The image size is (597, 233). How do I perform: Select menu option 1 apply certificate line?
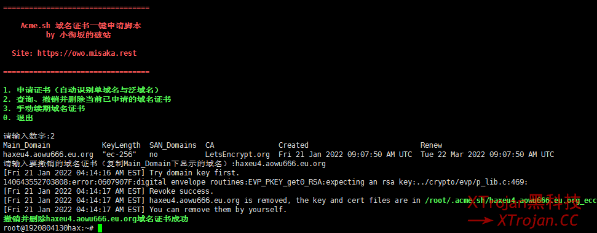click(x=81, y=90)
